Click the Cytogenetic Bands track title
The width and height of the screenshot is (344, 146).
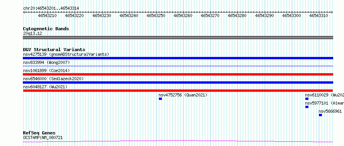click(46, 29)
